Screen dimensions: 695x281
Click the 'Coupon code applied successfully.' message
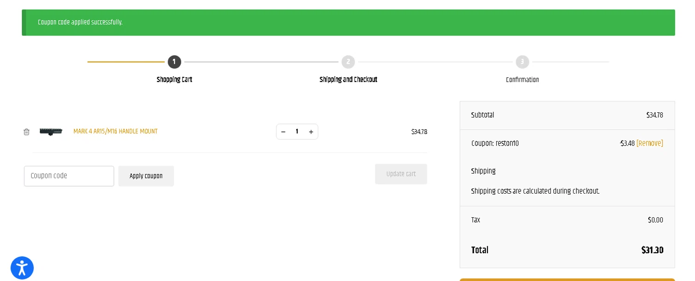point(80,22)
